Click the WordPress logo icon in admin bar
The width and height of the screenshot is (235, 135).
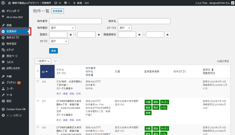tap(3, 3)
